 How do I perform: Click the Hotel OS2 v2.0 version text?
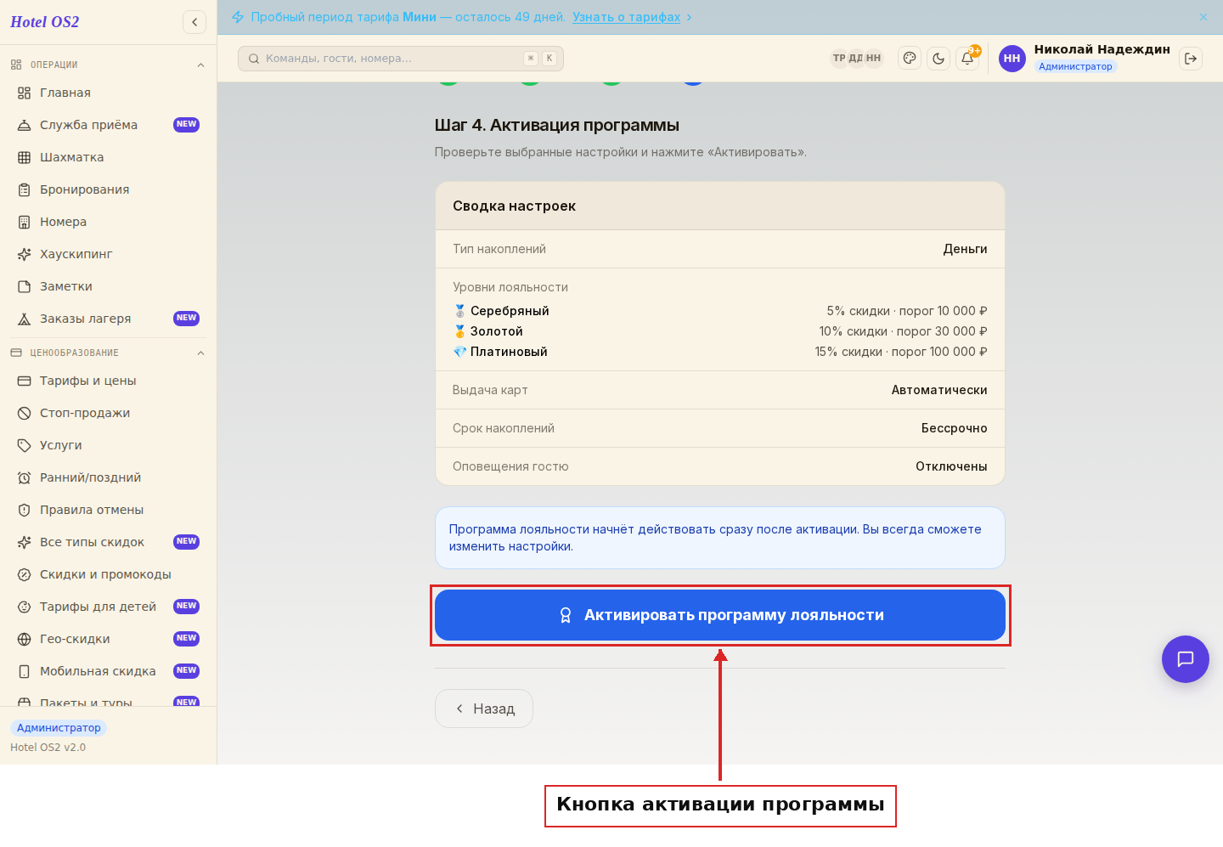point(48,748)
